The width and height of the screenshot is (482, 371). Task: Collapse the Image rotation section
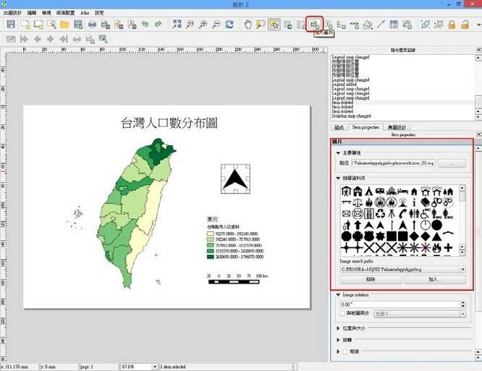pyautogui.click(x=338, y=295)
